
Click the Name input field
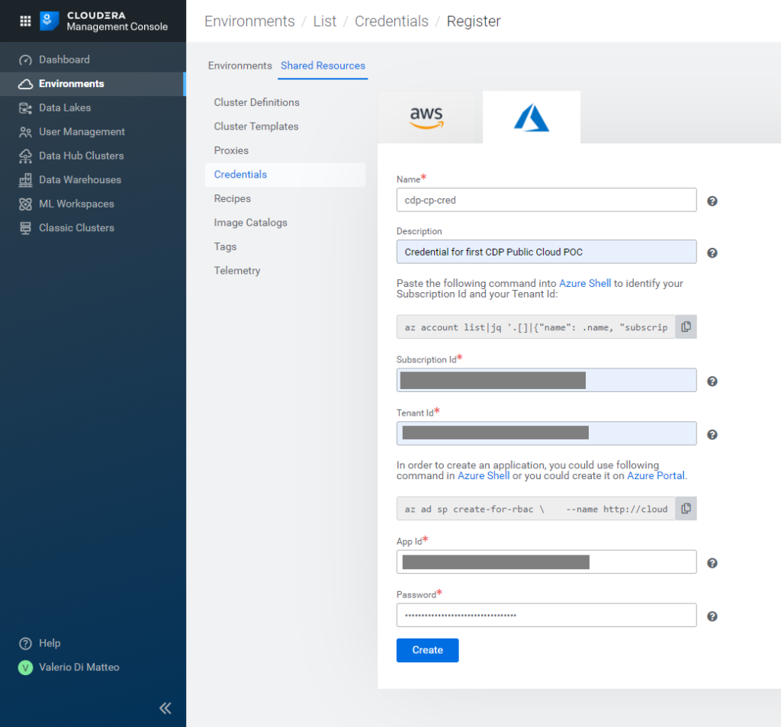pyautogui.click(x=546, y=200)
